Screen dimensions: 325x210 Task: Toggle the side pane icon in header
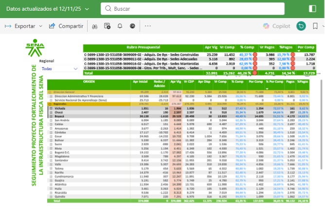(x=313, y=9)
